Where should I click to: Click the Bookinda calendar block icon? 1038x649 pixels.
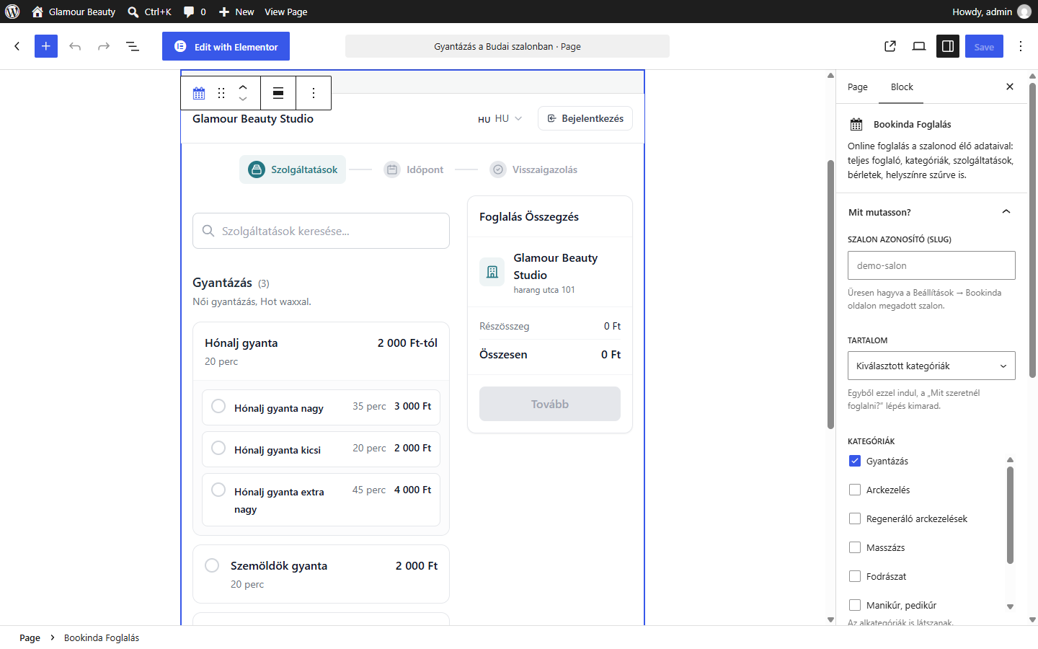[199, 93]
